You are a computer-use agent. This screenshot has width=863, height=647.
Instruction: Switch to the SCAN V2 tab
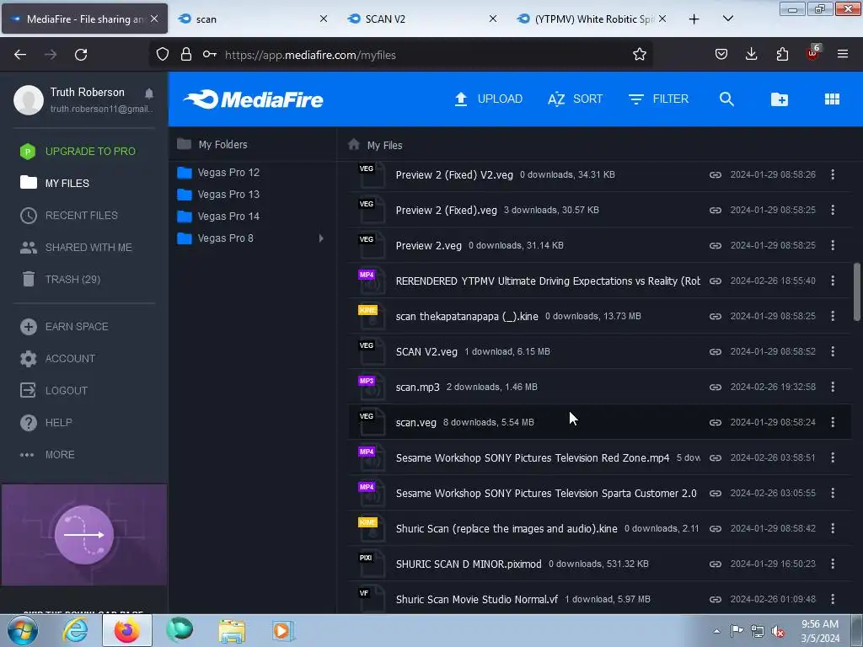(x=421, y=19)
